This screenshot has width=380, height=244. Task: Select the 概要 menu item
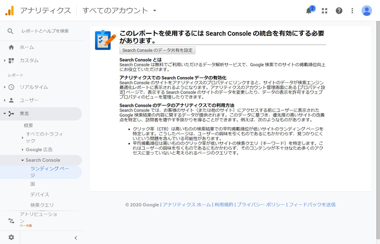point(28,125)
